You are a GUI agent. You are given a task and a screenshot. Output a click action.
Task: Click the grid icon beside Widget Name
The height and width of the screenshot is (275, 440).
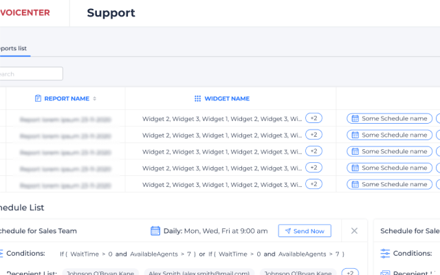(197, 98)
